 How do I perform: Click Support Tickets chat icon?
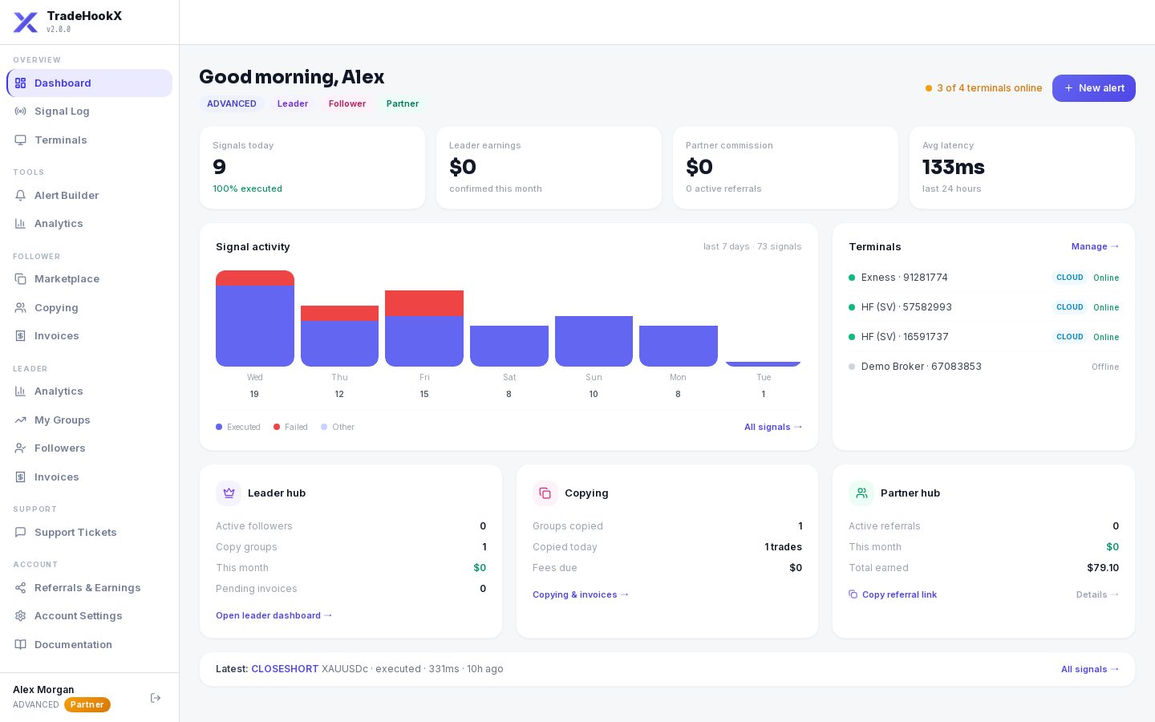(x=21, y=533)
